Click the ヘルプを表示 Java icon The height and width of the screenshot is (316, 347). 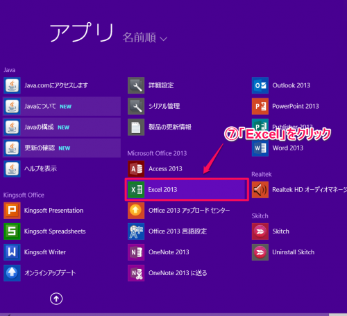[x=12, y=169]
